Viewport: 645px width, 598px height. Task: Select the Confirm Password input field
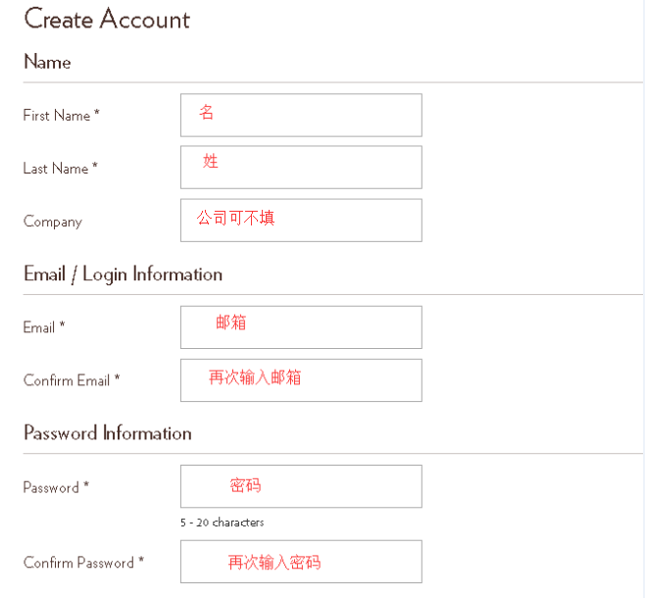pos(301,562)
